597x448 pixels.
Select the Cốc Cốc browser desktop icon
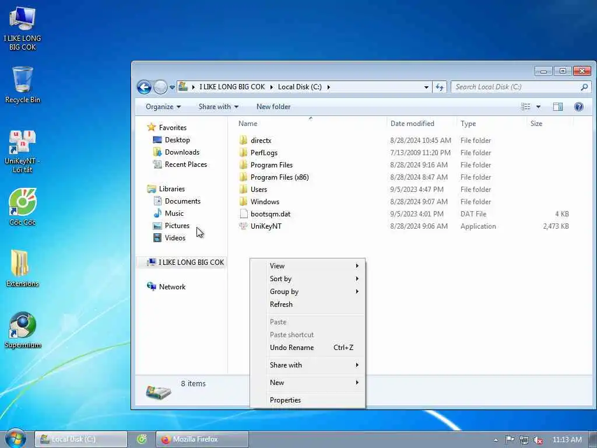[x=23, y=207]
